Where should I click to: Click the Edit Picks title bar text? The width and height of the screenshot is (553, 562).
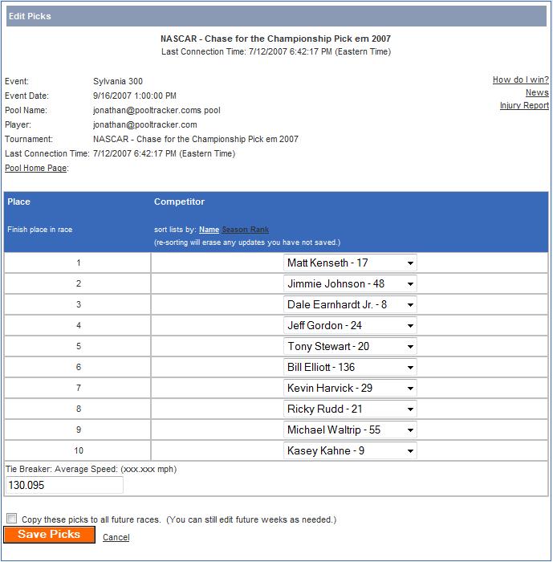[30, 16]
